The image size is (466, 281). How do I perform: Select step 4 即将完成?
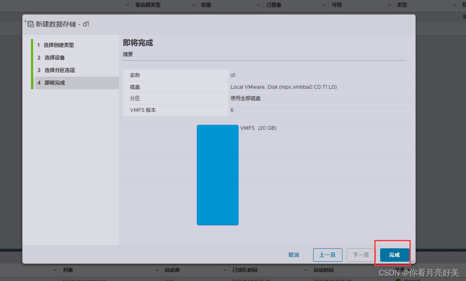[x=77, y=82]
